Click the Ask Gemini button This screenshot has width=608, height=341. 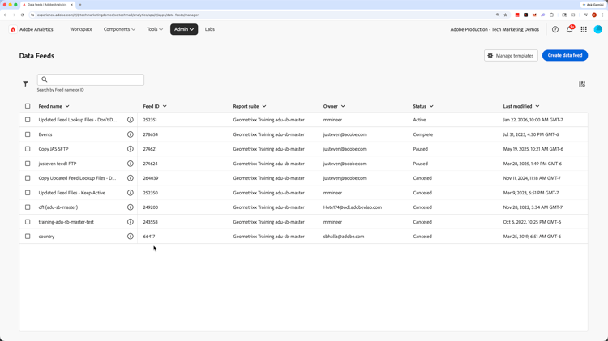tap(593, 5)
